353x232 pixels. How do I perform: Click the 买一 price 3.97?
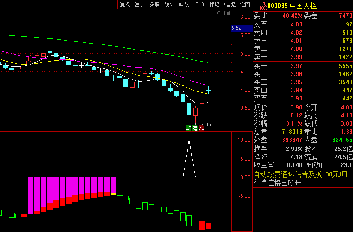click(x=296, y=66)
